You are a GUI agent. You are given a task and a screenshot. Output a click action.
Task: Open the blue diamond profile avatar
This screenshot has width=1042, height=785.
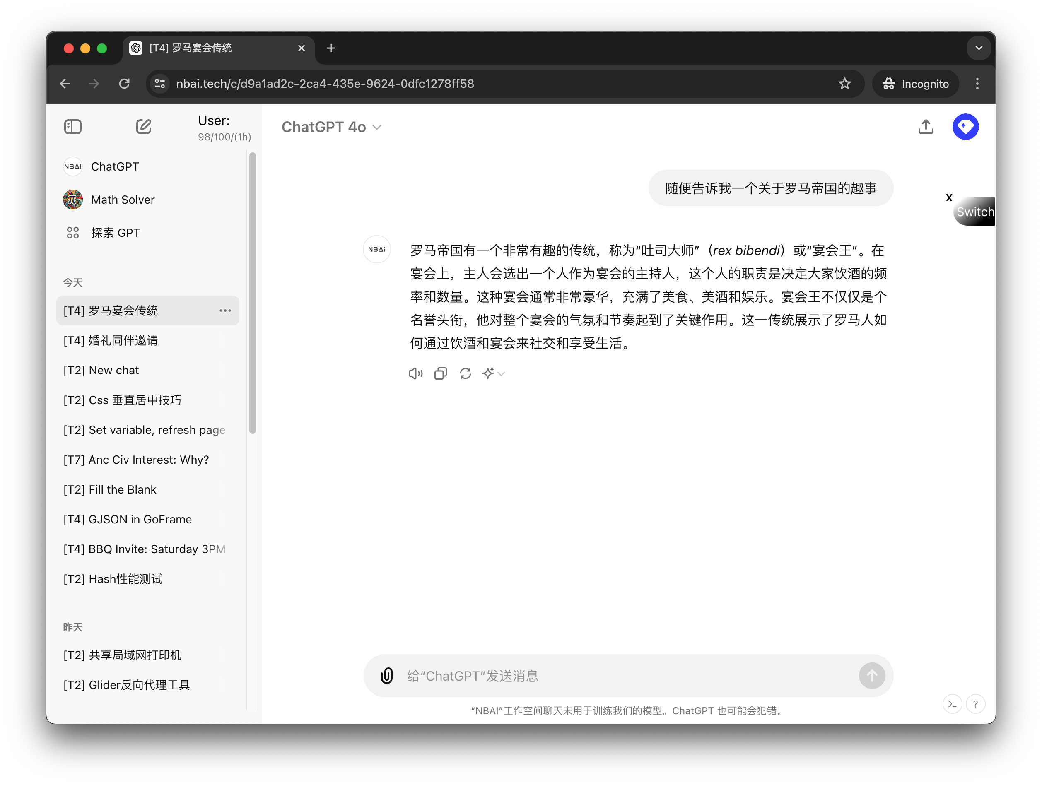(965, 127)
